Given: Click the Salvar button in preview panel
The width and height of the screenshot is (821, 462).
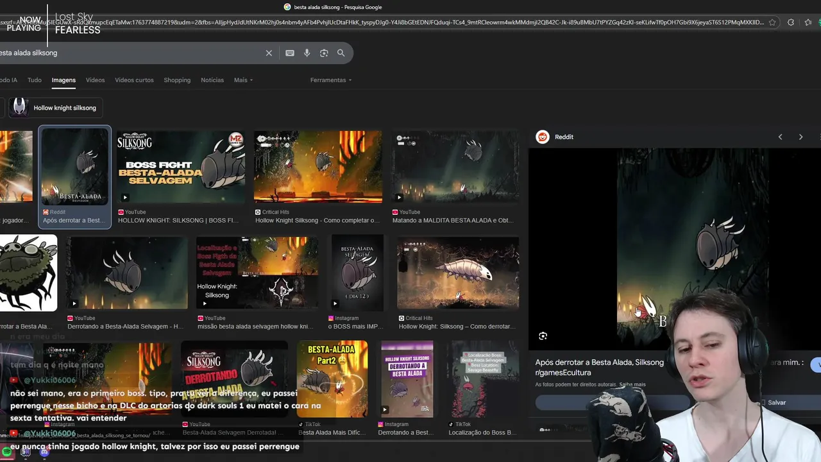Looking at the screenshot, I should pyautogui.click(x=776, y=402).
